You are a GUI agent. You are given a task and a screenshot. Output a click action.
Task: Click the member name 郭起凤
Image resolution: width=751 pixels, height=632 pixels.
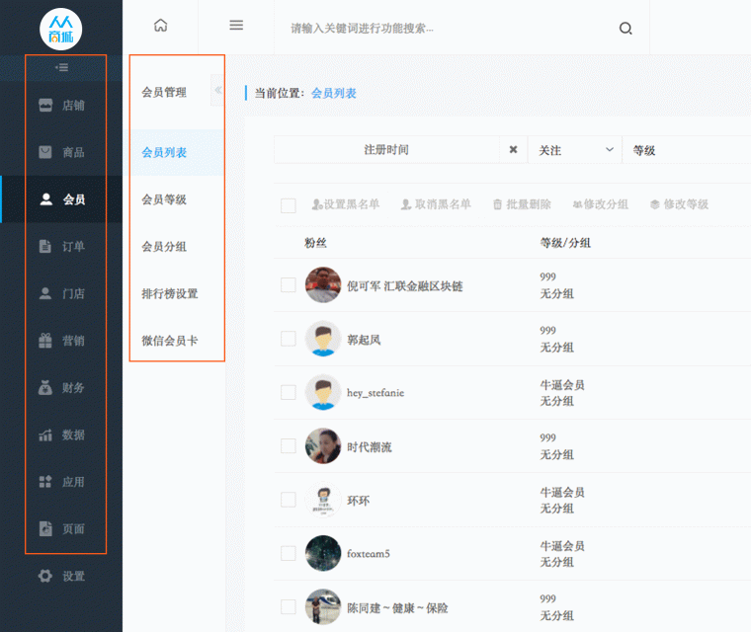click(364, 340)
